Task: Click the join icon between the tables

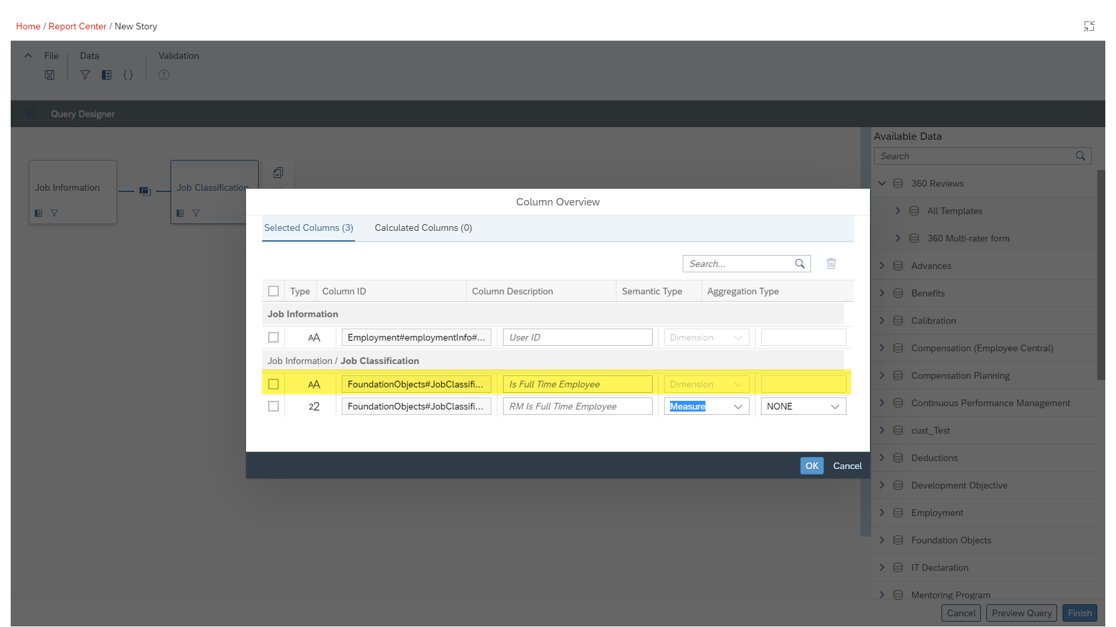Action: (x=145, y=191)
